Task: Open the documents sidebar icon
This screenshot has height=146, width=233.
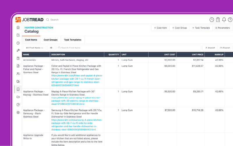Action: [18, 66]
